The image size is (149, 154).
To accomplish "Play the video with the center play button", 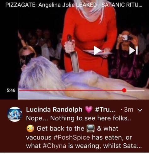I will click(97, 50).
